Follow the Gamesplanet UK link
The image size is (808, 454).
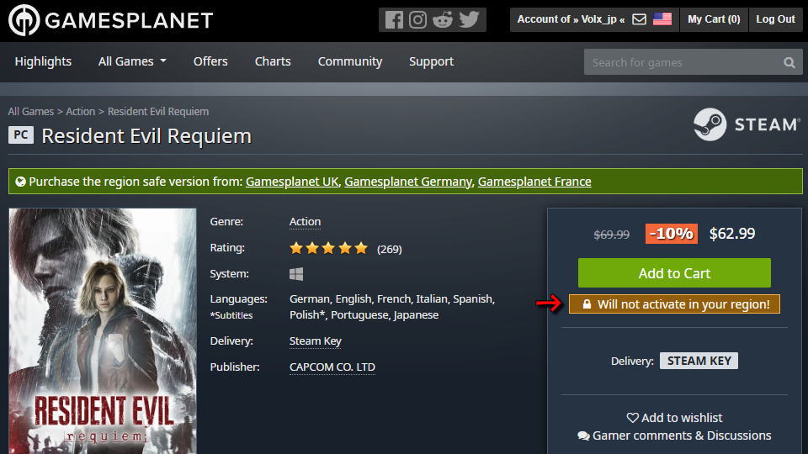(x=291, y=182)
